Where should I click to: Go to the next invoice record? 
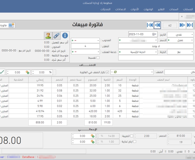point(182,25)
